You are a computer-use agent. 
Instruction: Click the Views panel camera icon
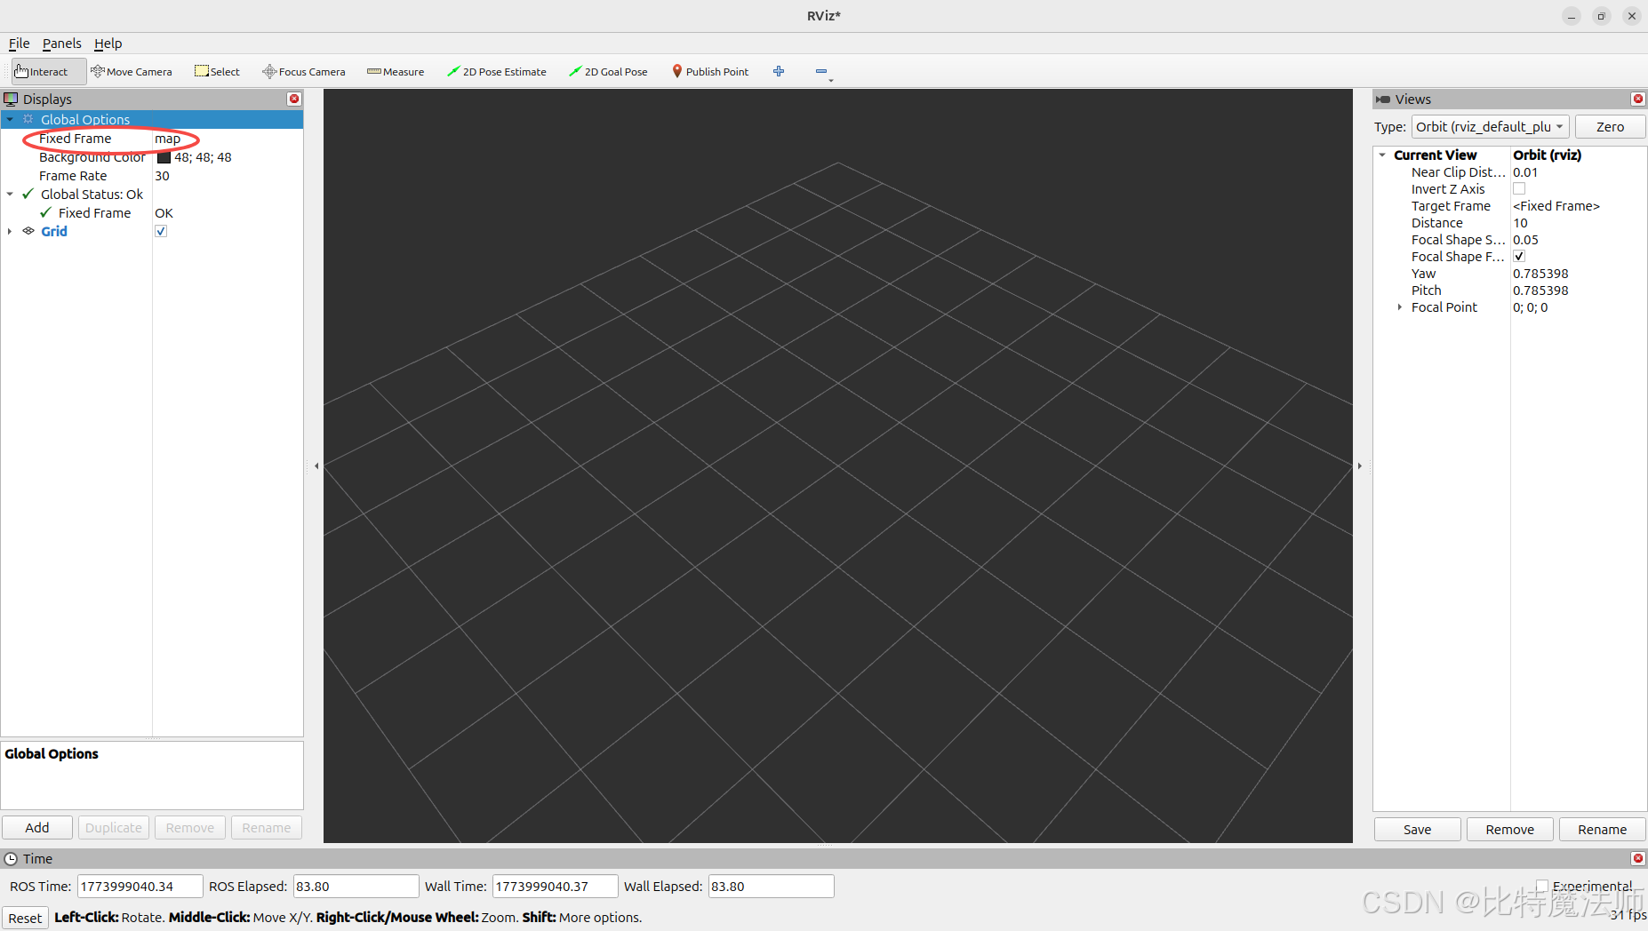[1382, 99]
